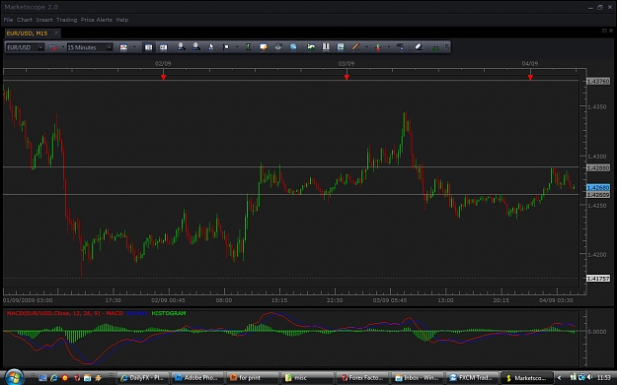Switch to Adobe Photoshop taskbar button
This screenshot has height=385, width=617.
[x=197, y=377]
